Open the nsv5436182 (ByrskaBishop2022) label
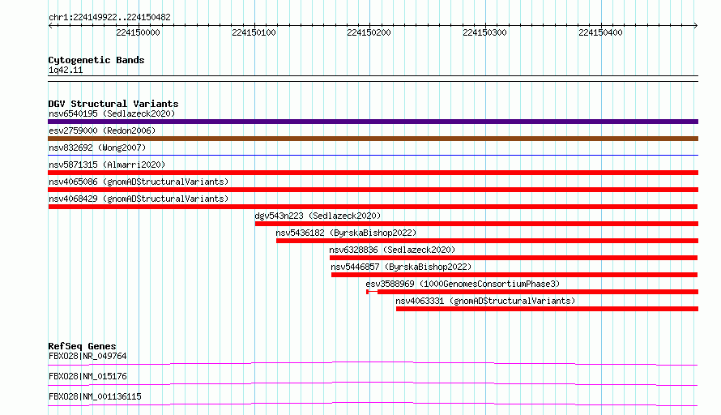The width and height of the screenshot is (721, 415). point(346,233)
